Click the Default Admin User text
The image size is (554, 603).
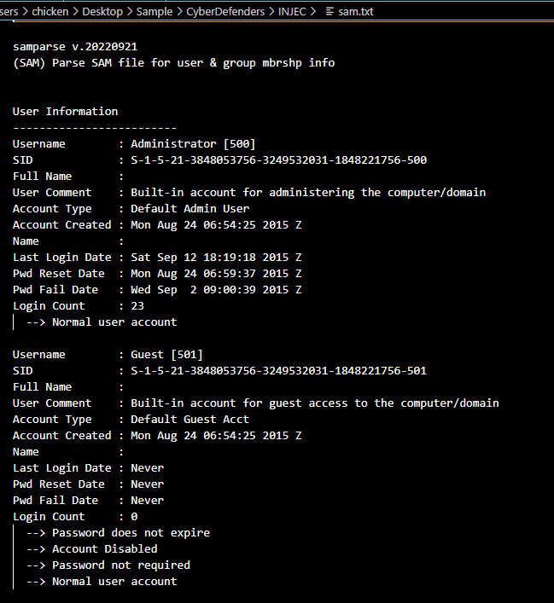190,208
